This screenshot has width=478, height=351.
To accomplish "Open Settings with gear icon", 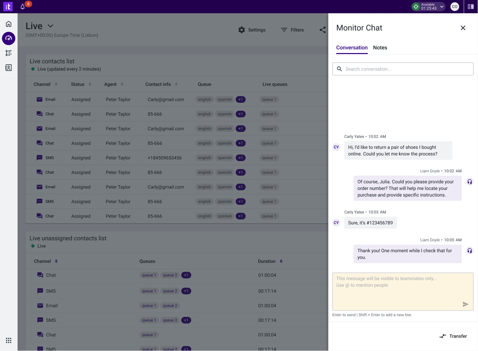I will 252,30.
